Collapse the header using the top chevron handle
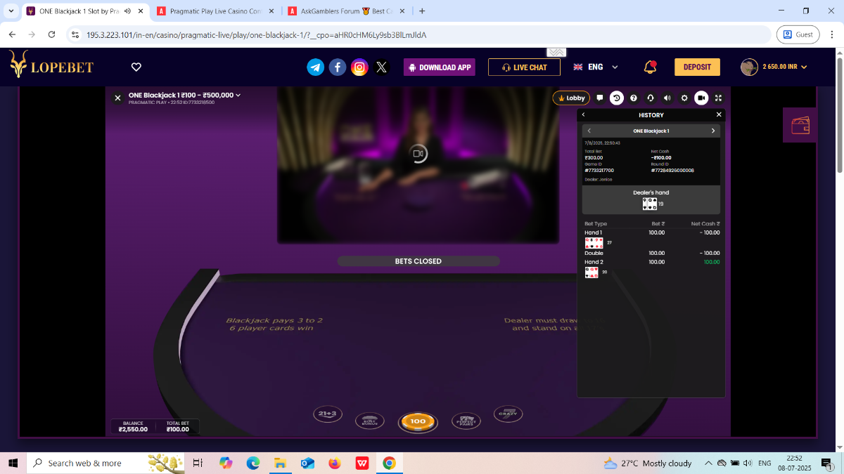Image resolution: width=844 pixels, height=474 pixels. [556, 53]
